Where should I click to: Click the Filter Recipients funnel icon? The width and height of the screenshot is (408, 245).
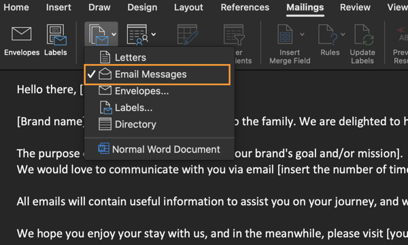click(234, 34)
